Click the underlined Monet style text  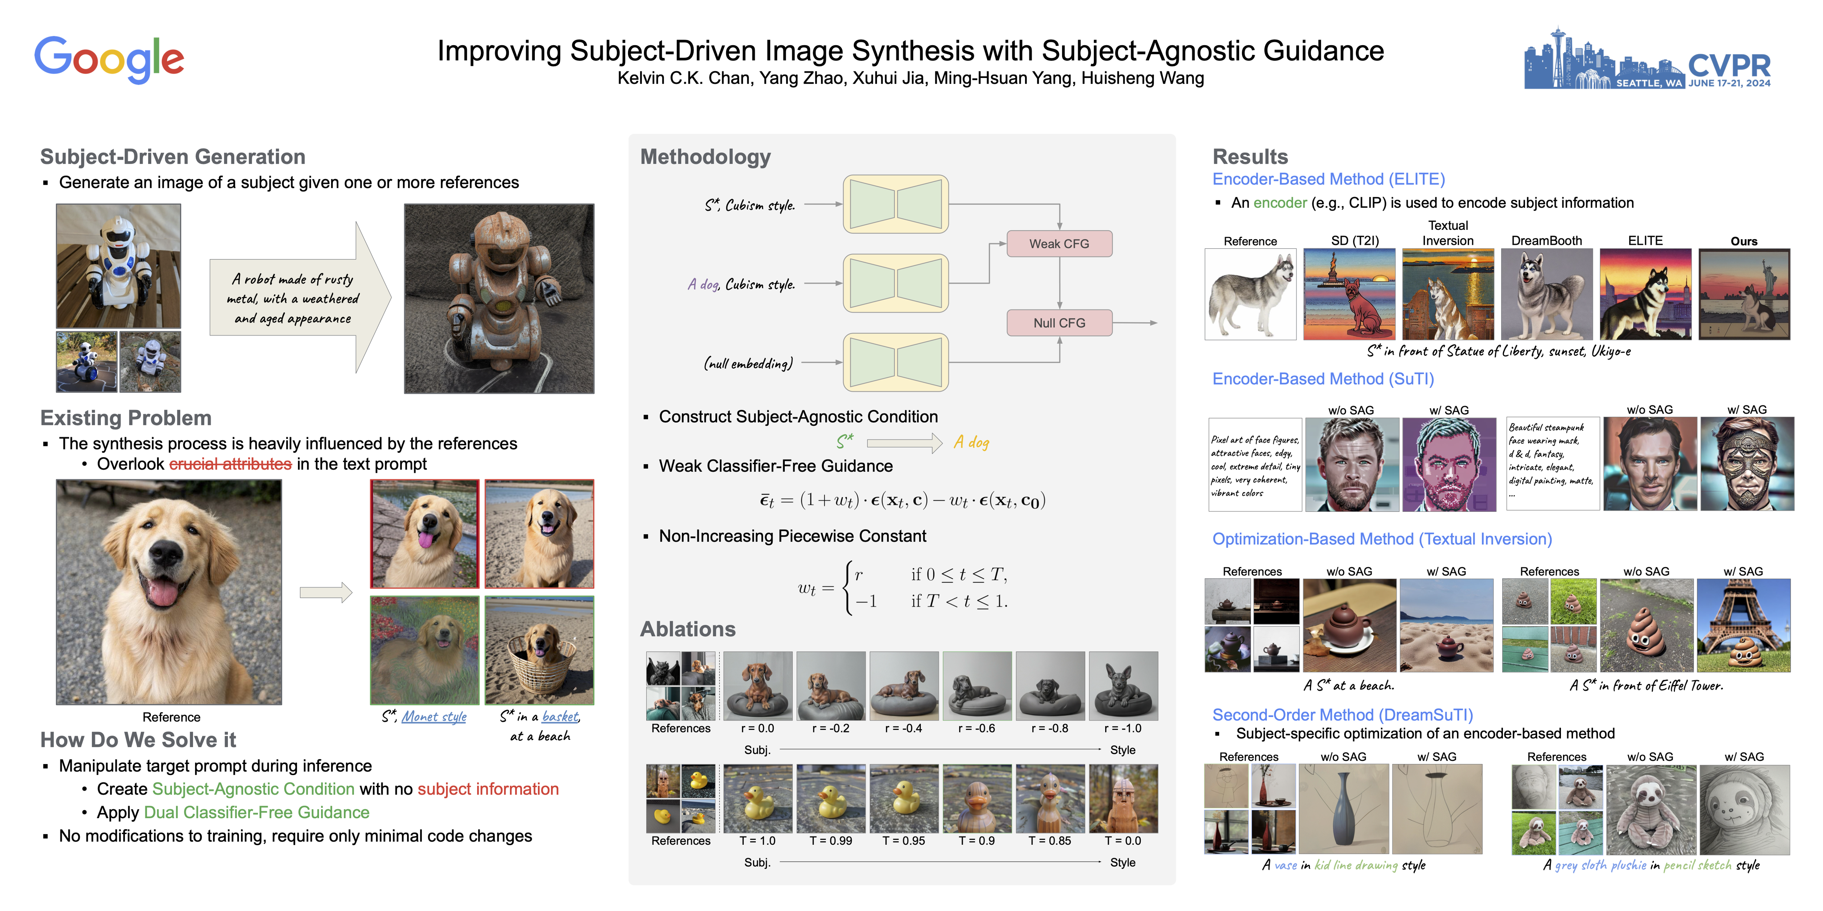(434, 716)
